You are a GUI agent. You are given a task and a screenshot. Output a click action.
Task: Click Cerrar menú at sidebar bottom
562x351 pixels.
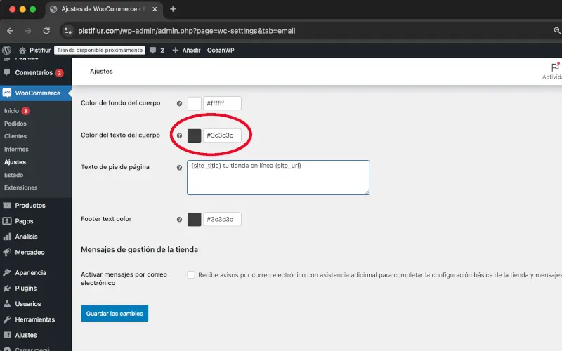pos(32,349)
